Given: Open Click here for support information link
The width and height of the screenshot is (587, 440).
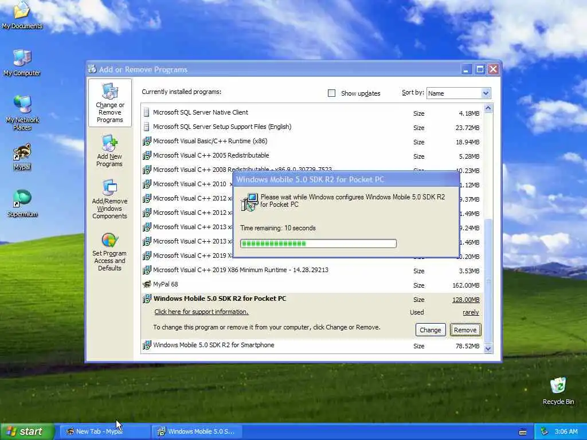Looking at the screenshot, I should tap(201, 312).
